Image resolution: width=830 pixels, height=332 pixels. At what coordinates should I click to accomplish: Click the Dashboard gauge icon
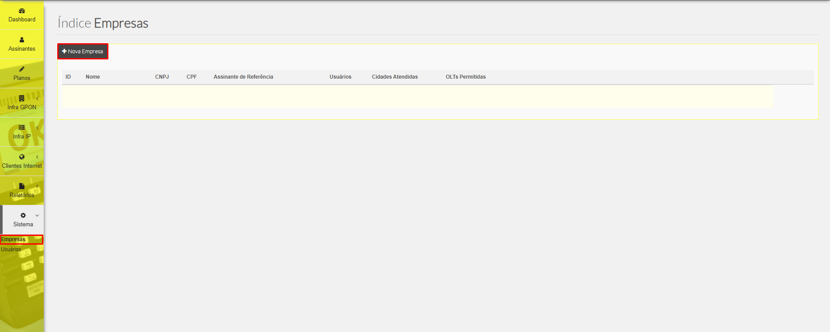tap(22, 11)
